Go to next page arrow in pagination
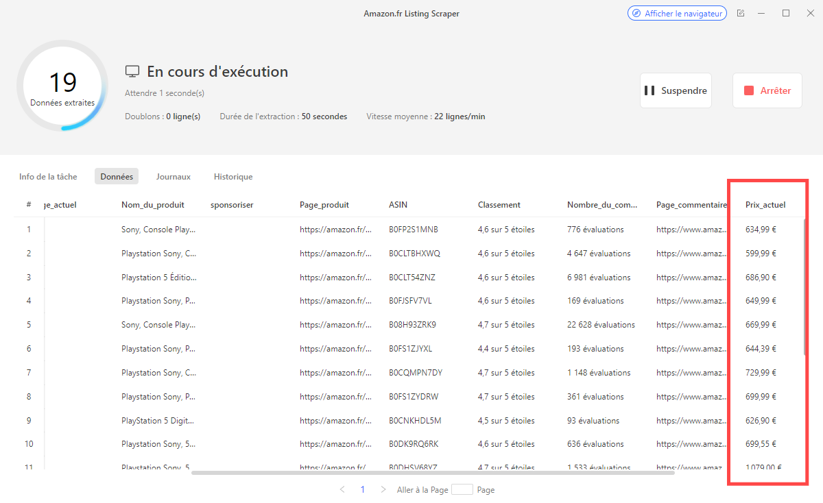This screenshot has width=823, height=503. (x=383, y=490)
